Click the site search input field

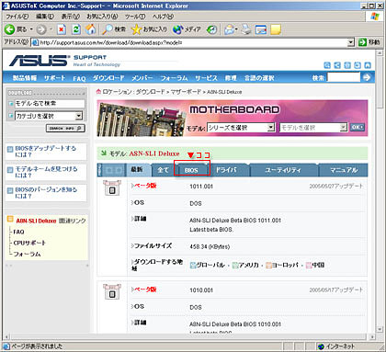344,77
